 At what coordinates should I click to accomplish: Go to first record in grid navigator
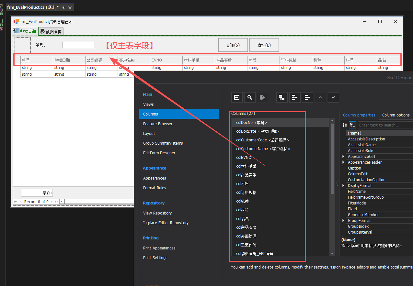[x=16, y=202]
